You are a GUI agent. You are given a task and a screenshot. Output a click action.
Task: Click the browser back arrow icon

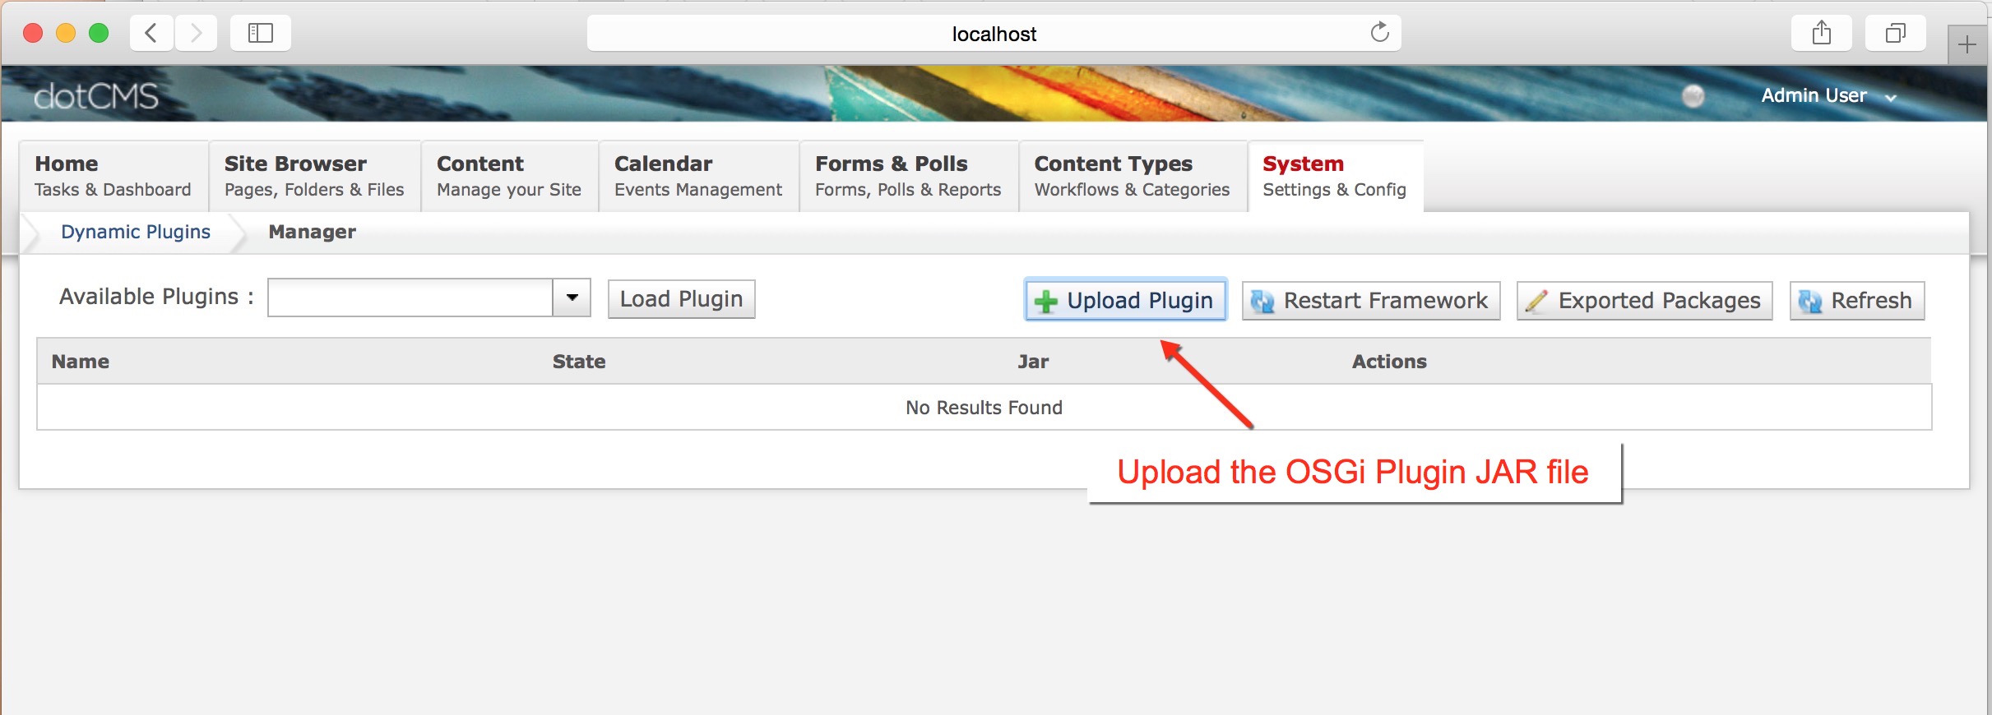151,33
